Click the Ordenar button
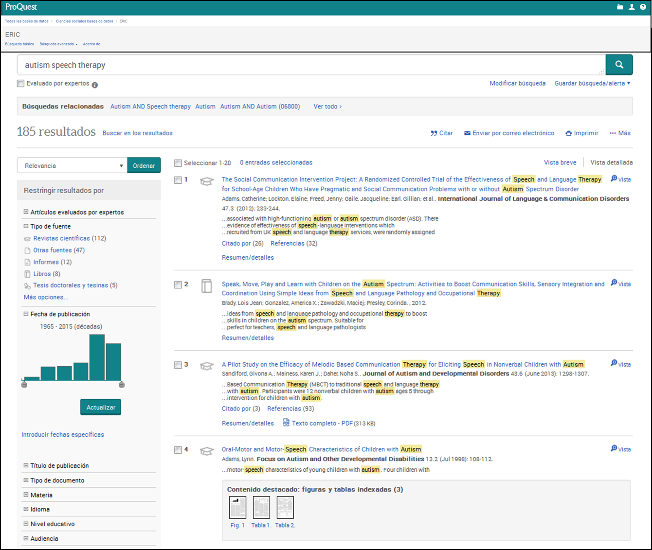 pyautogui.click(x=144, y=165)
